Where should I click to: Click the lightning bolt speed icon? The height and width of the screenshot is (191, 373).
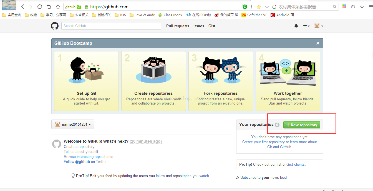point(252,7)
